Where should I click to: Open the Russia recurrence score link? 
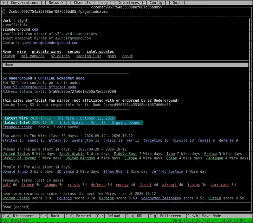point(215,198)
